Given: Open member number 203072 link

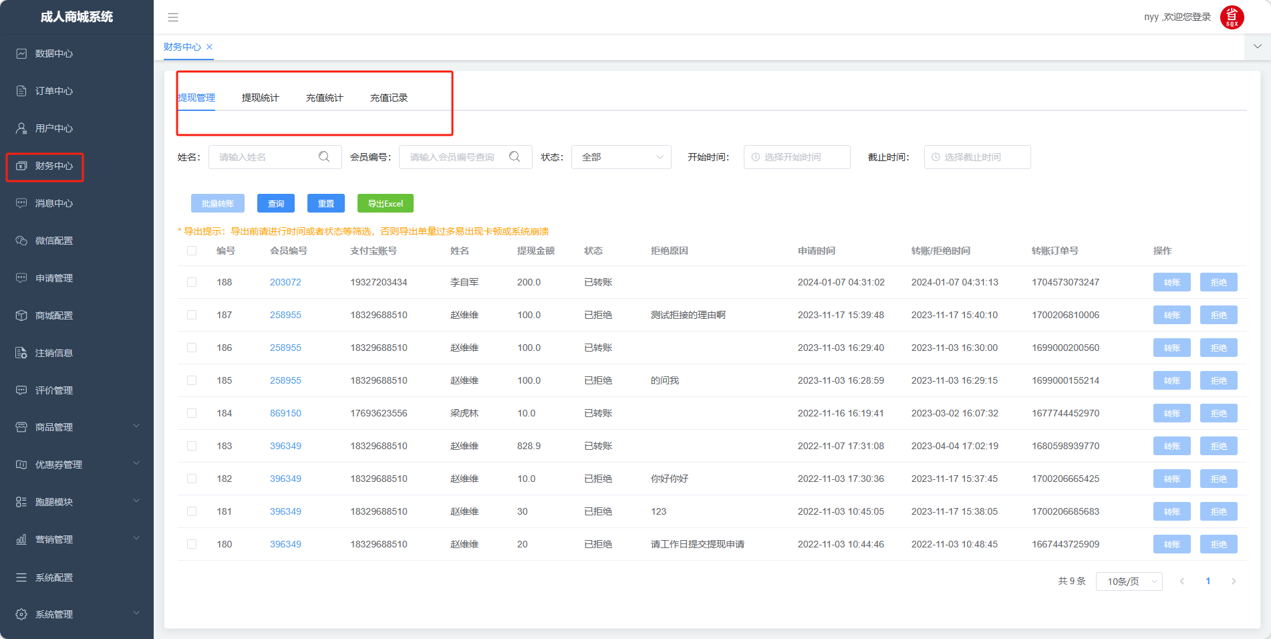Looking at the screenshot, I should (285, 282).
